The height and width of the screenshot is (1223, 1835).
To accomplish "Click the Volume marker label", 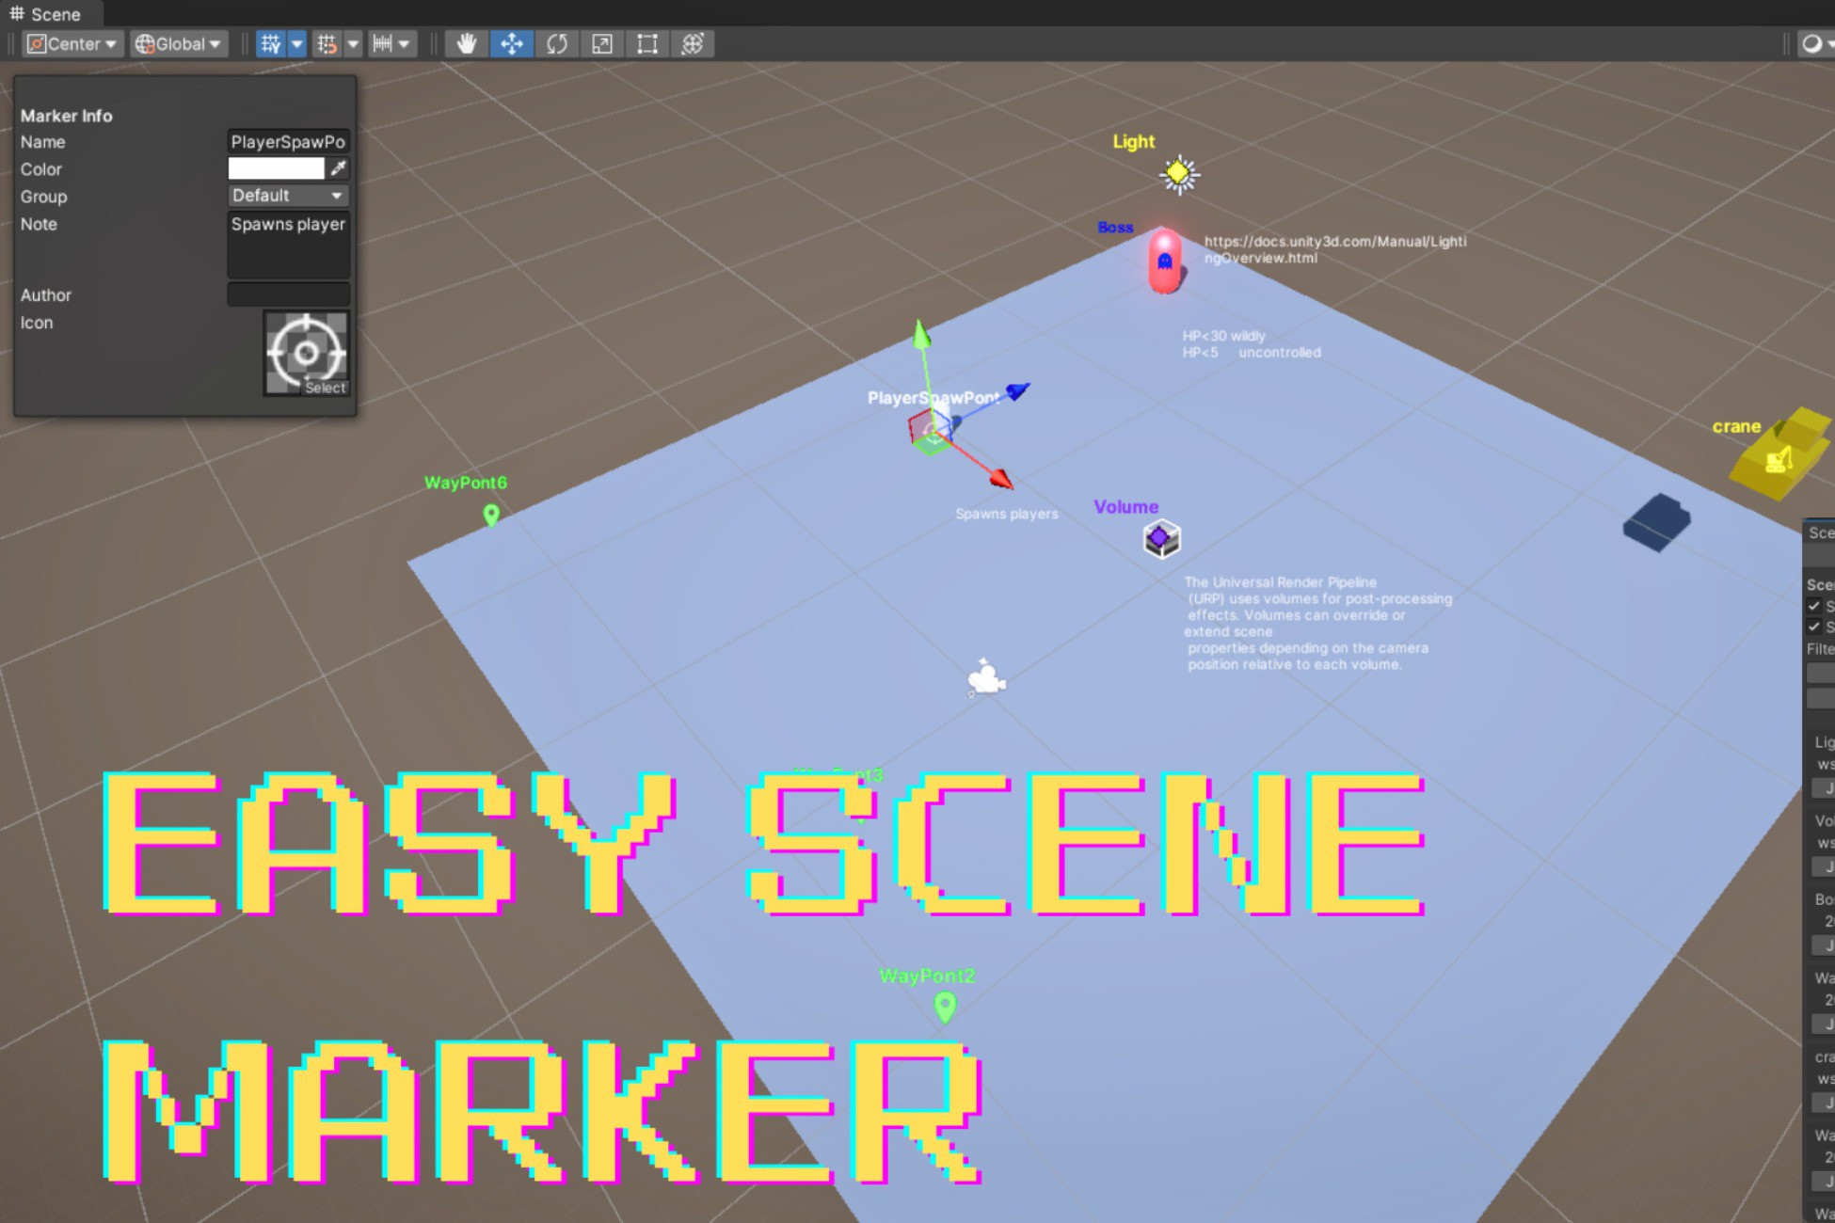I will pyautogui.click(x=1125, y=507).
